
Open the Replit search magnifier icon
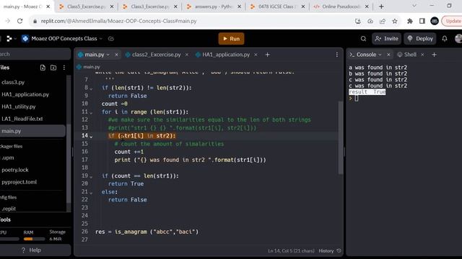(x=363, y=38)
